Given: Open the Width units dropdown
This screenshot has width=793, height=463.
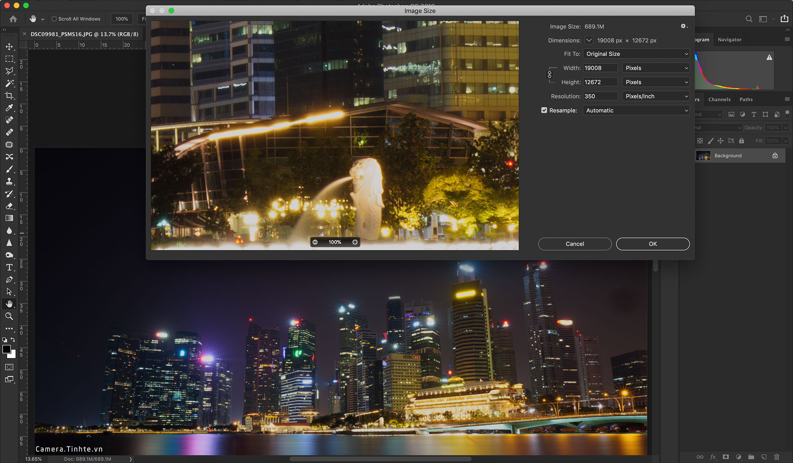Looking at the screenshot, I should [656, 68].
